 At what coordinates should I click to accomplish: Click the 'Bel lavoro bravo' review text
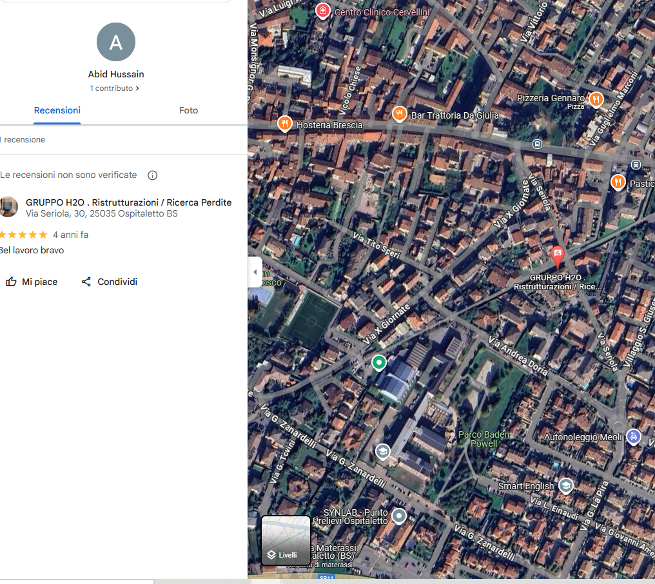click(32, 250)
